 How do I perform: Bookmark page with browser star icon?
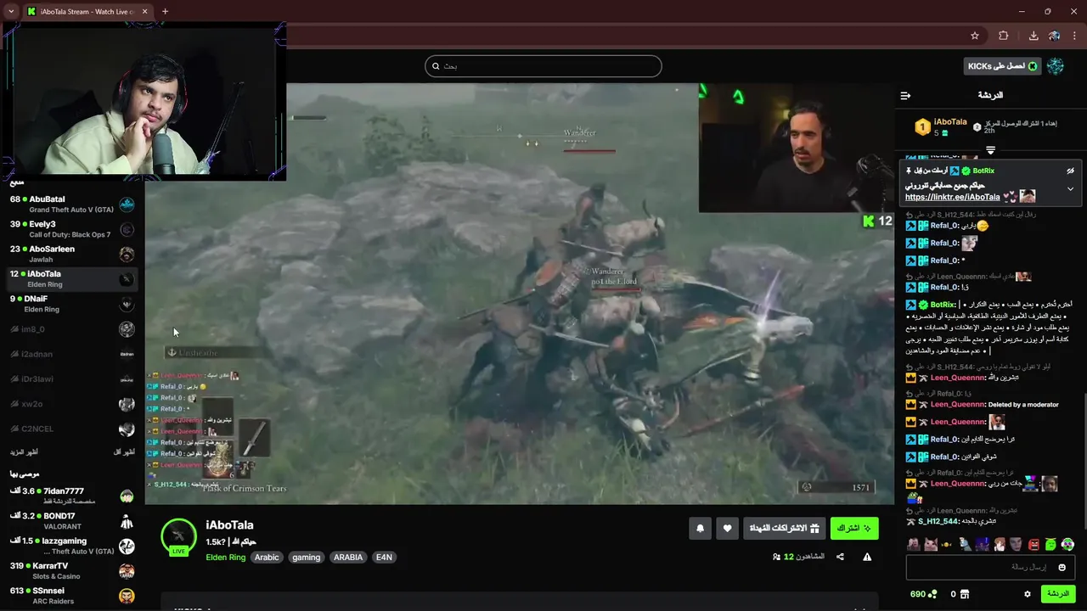975,36
